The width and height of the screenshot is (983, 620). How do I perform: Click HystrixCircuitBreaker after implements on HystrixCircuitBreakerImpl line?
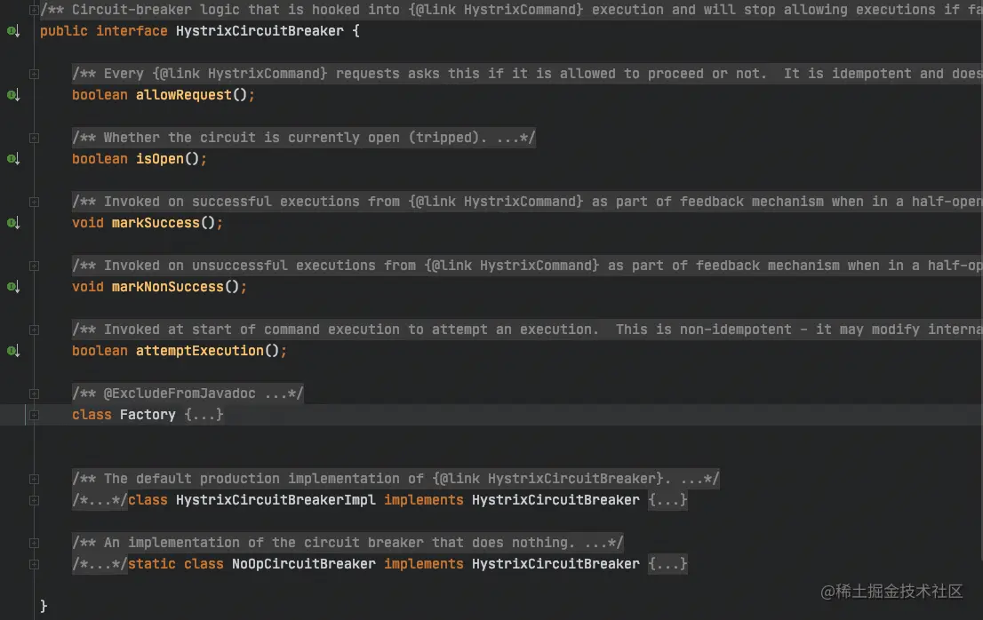[x=555, y=500]
